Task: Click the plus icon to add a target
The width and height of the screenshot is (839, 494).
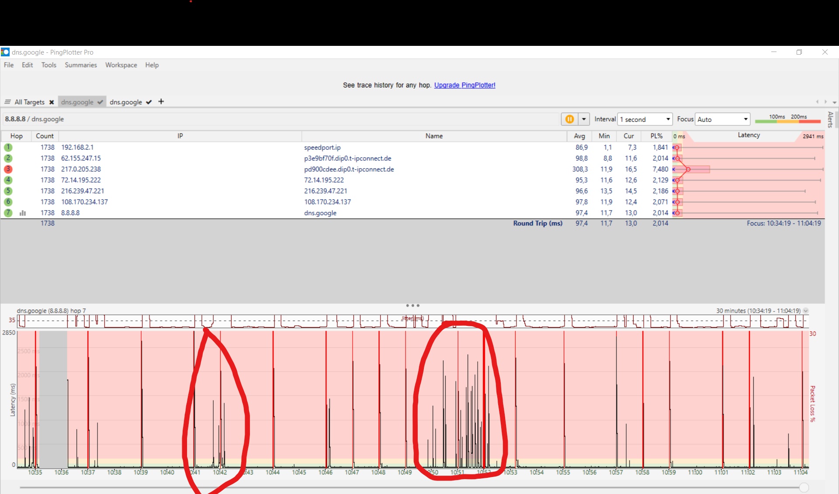Action: (x=161, y=102)
